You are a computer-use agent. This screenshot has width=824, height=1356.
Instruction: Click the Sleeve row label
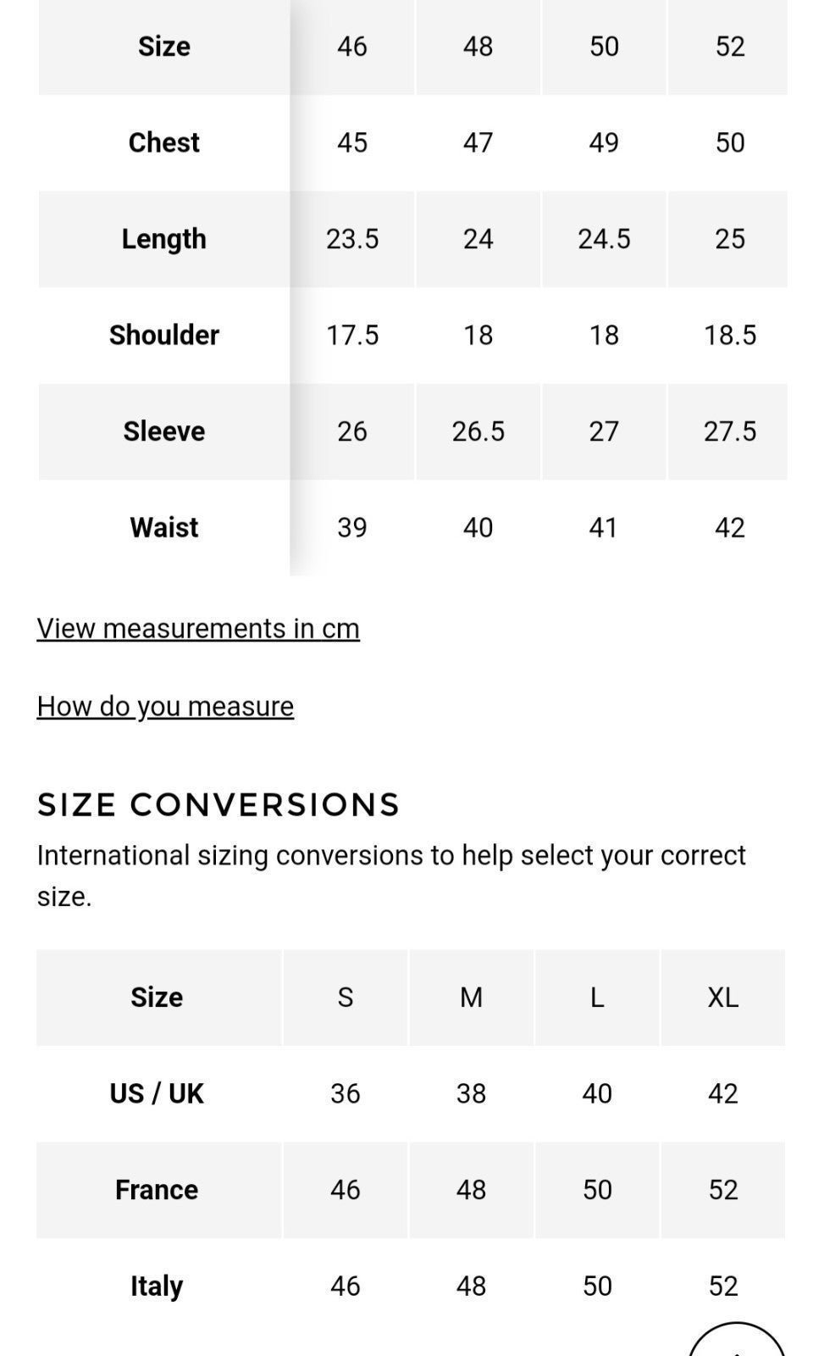click(x=164, y=431)
